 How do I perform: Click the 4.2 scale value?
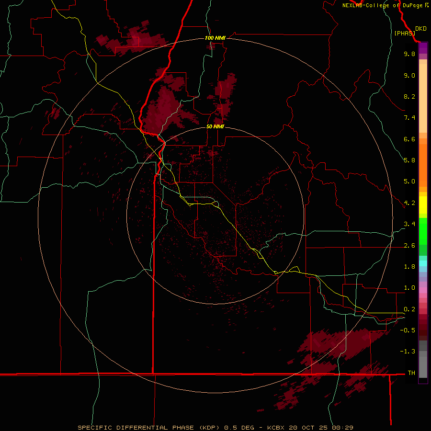coord(409,203)
